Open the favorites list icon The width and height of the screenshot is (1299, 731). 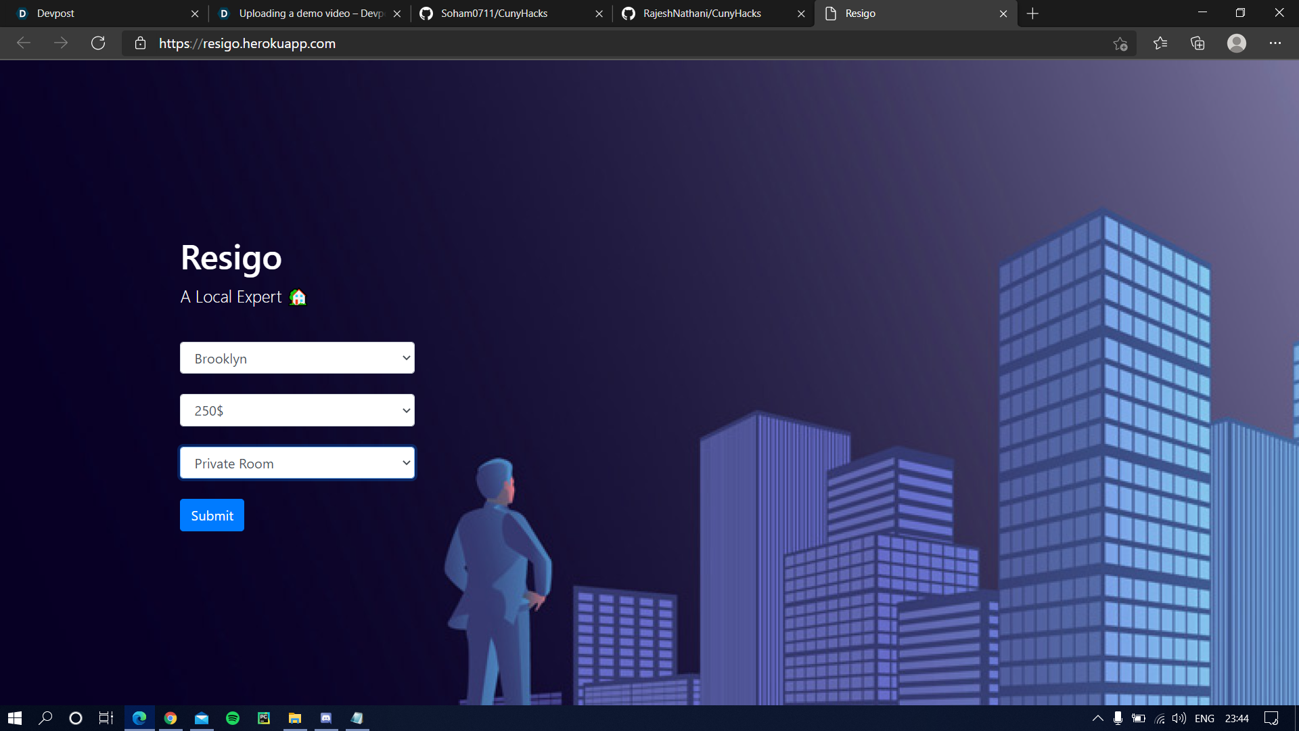click(1160, 43)
